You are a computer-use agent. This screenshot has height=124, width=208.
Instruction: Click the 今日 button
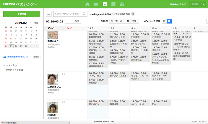point(76,21)
